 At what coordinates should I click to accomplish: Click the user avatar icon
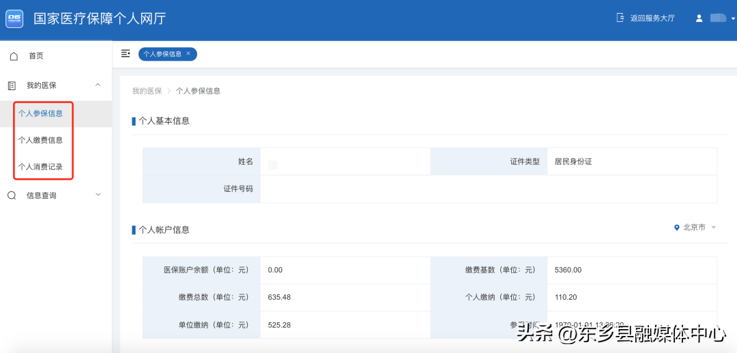point(699,18)
